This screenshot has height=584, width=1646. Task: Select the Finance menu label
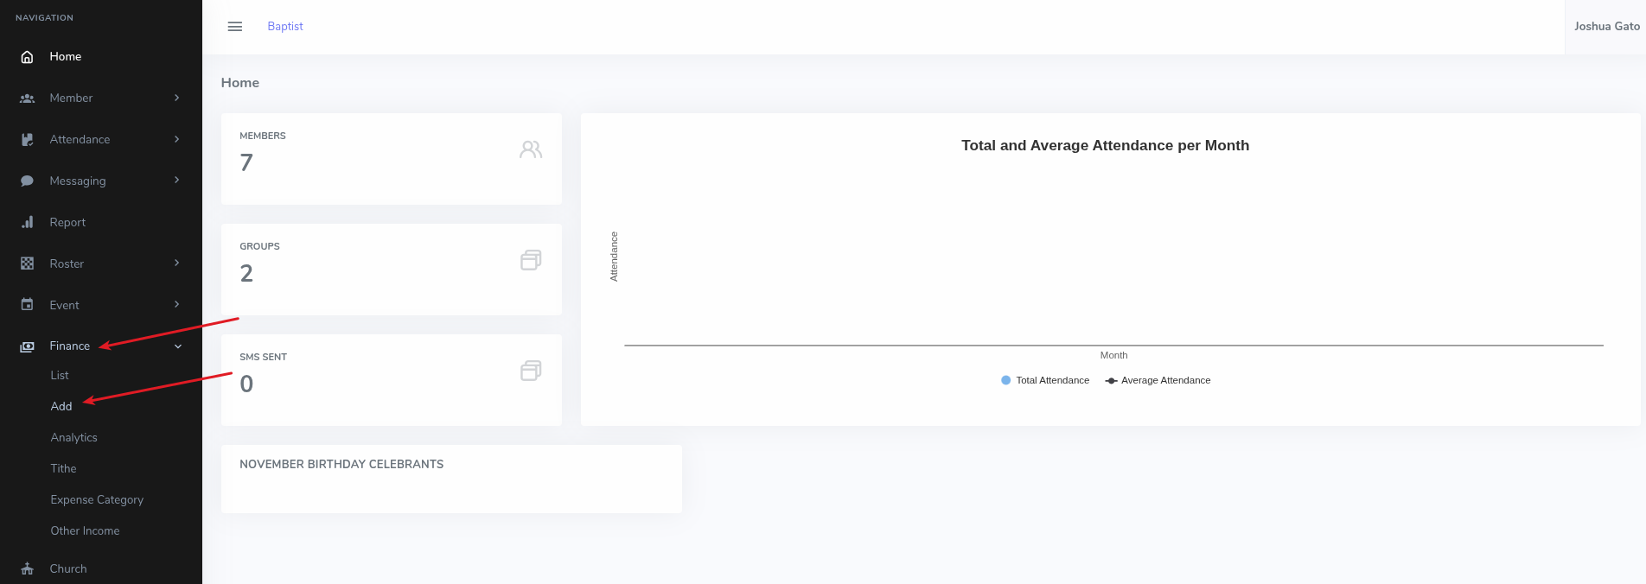[70, 346]
